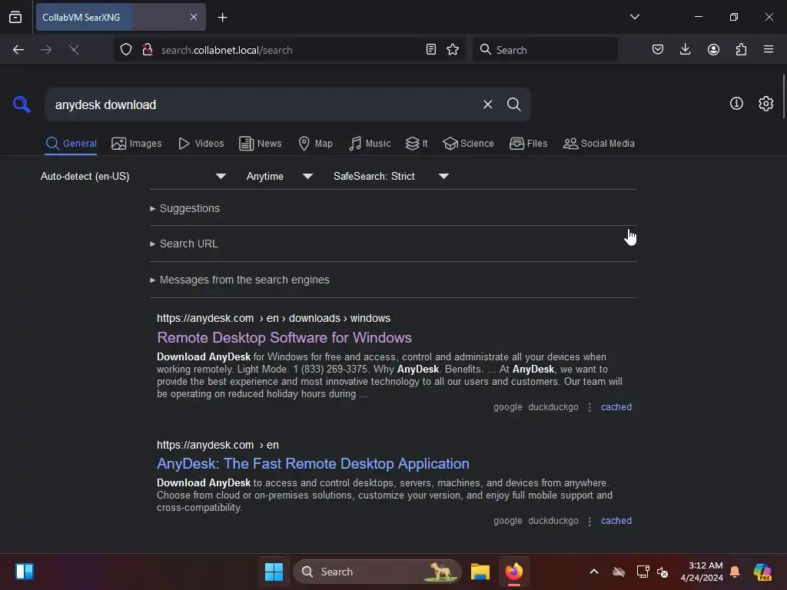Switch to Videos search category
The width and height of the screenshot is (787, 590).
pyautogui.click(x=201, y=144)
